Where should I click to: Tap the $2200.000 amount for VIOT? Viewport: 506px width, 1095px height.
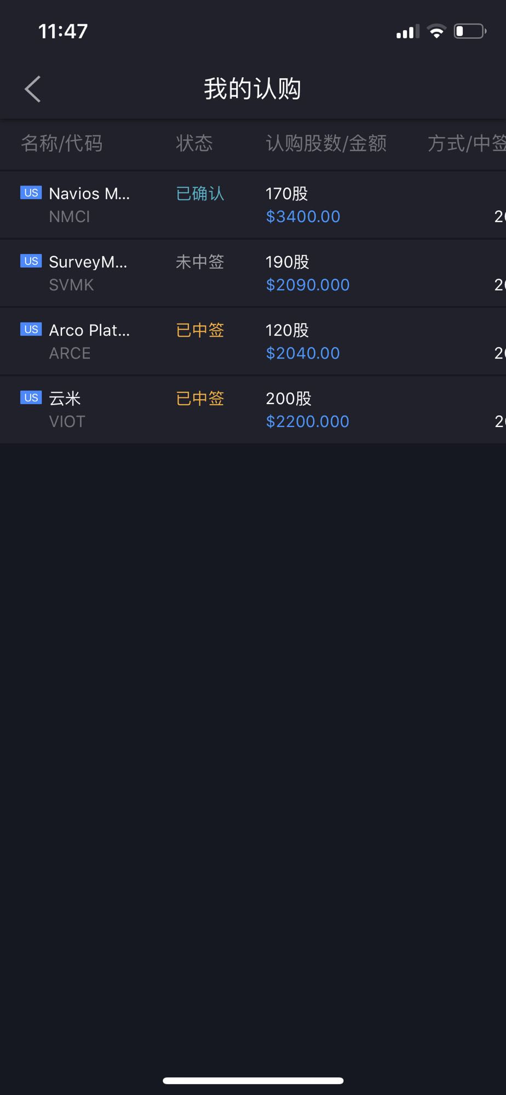pyautogui.click(x=307, y=422)
